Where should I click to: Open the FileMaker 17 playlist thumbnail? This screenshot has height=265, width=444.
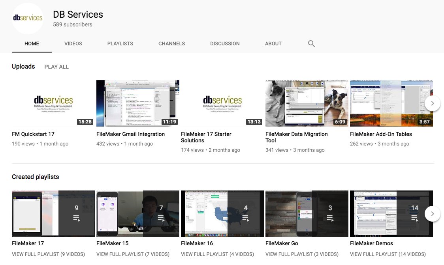(x=53, y=213)
